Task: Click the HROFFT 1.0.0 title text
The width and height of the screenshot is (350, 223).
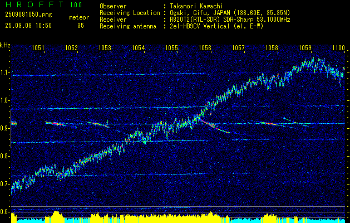Action: (x=43, y=4)
